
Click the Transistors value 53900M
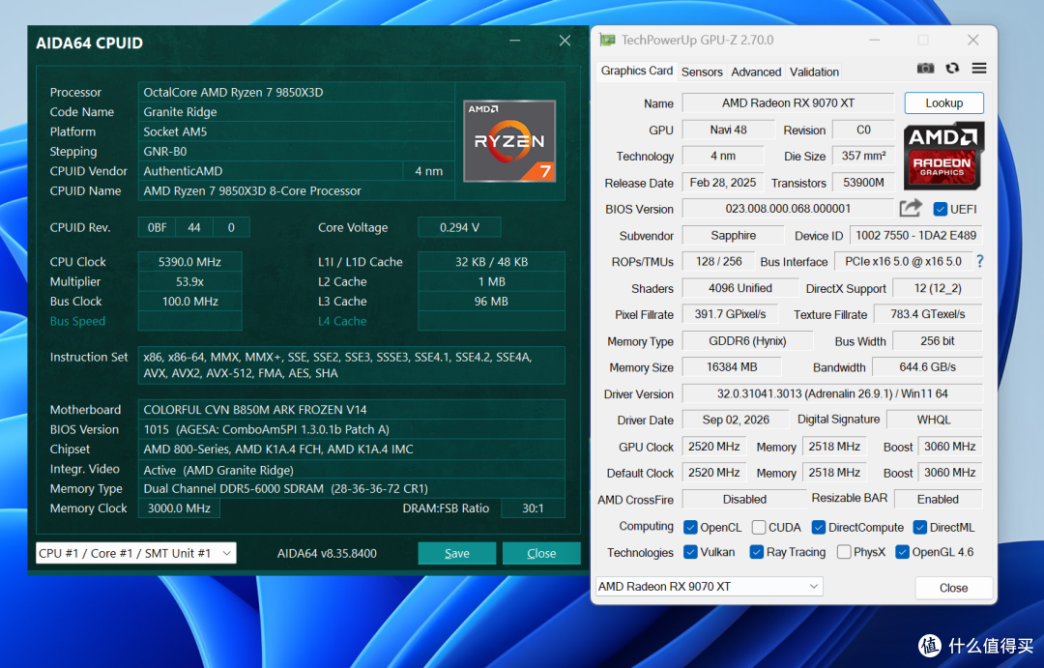pyautogui.click(x=863, y=183)
